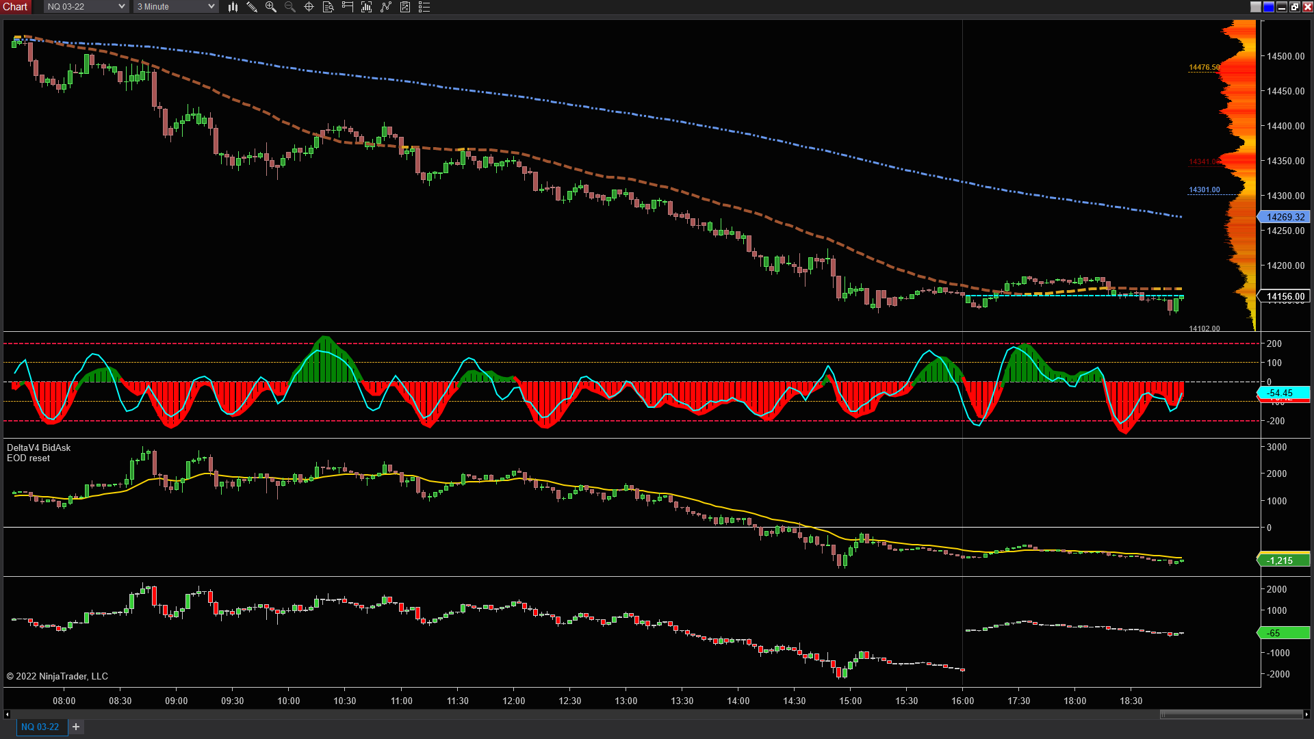
Task: Click the 16:00 time axis label
Action: coord(963,701)
